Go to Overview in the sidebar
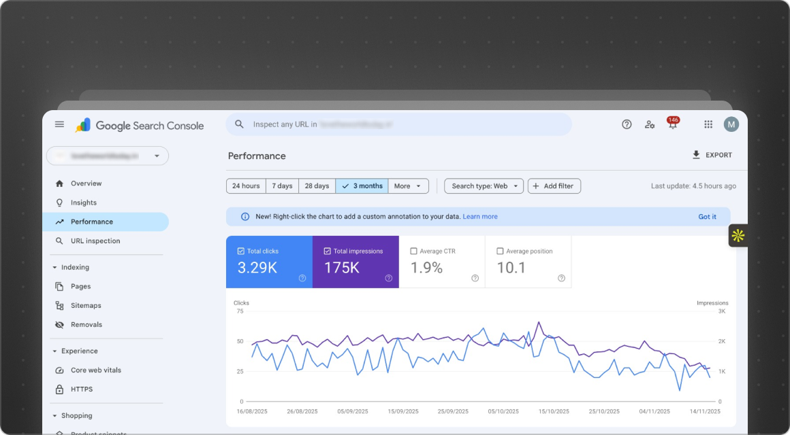The height and width of the screenshot is (435, 790). coord(106,184)
